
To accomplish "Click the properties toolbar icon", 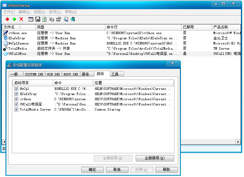I will click(x=59, y=19).
